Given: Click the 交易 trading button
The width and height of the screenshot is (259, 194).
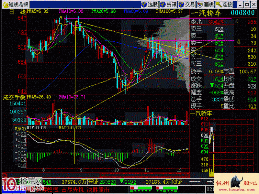Looking at the screenshot, I should [x=187, y=4].
